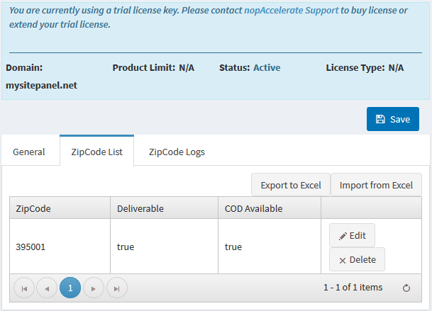Go to the next page arrow
This screenshot has width=432, height=311.
click(x=94, y=288)
